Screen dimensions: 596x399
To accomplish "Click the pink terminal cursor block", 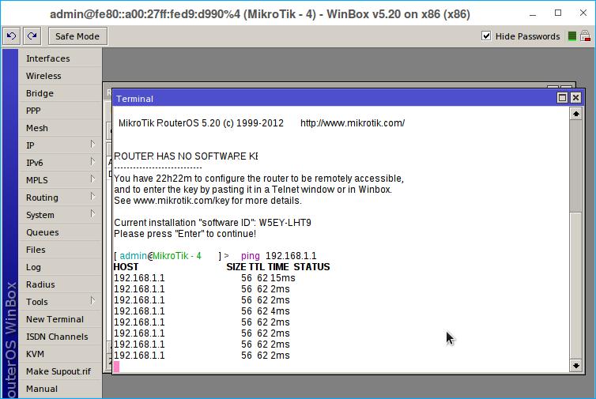I will tap(117, 367).
